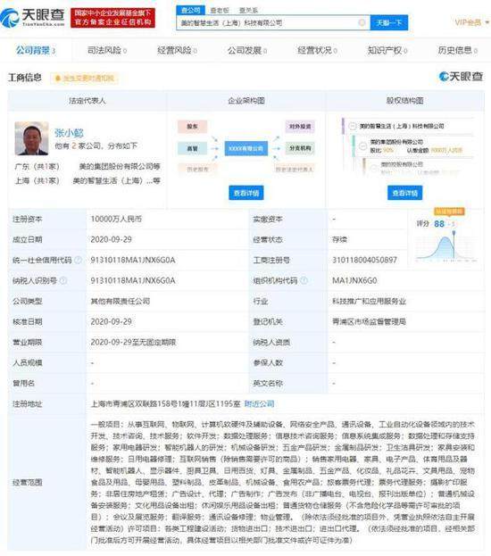Select business status value 存续

tap(339, 240)
